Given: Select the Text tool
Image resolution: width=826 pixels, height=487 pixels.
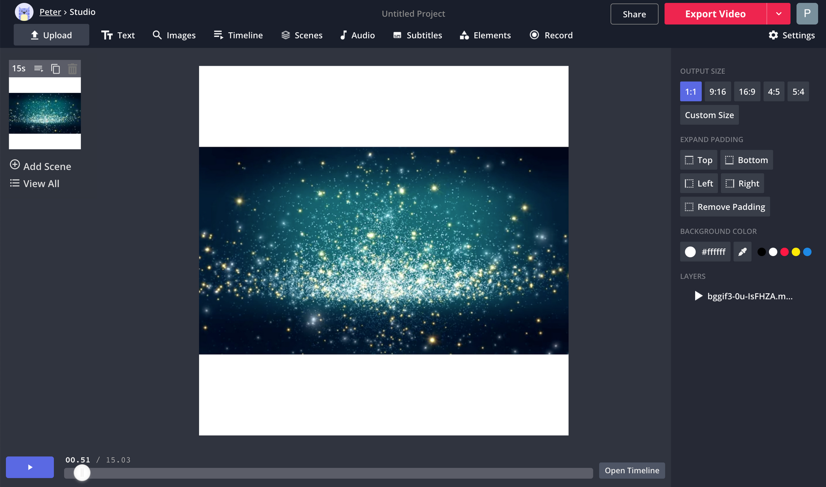Looking at the screenshot, I should 118,35.
